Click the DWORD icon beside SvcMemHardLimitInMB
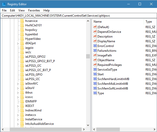 click(x=95, y=79)
